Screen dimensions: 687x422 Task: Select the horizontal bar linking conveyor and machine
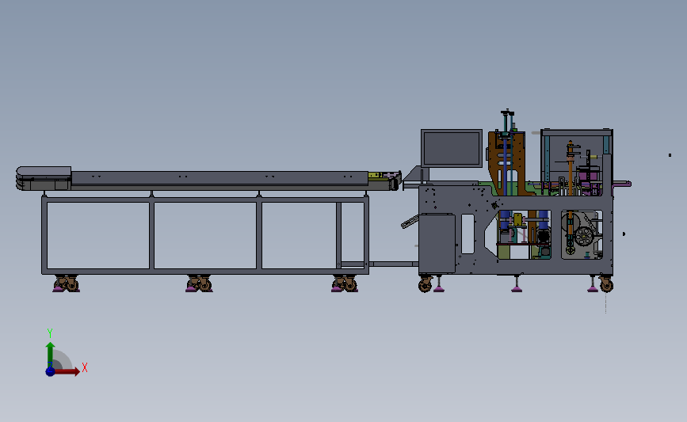(x=394, y=264)
